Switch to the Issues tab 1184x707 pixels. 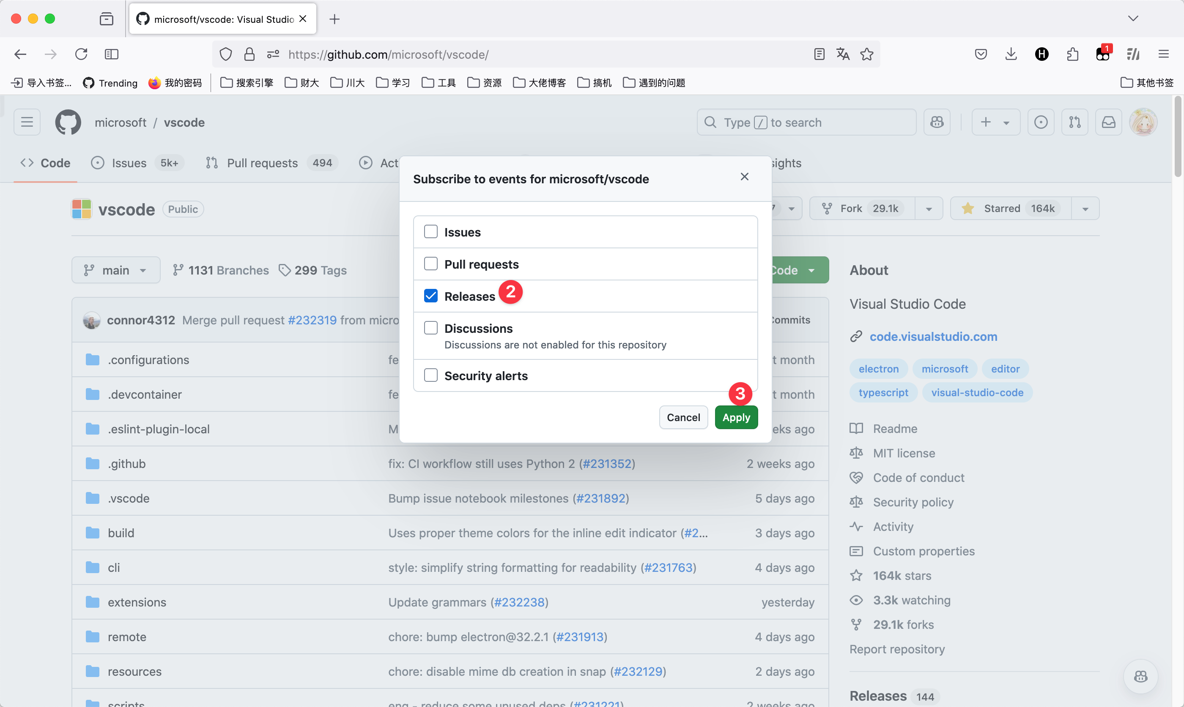pyautogui.click(x=129, y=163)
